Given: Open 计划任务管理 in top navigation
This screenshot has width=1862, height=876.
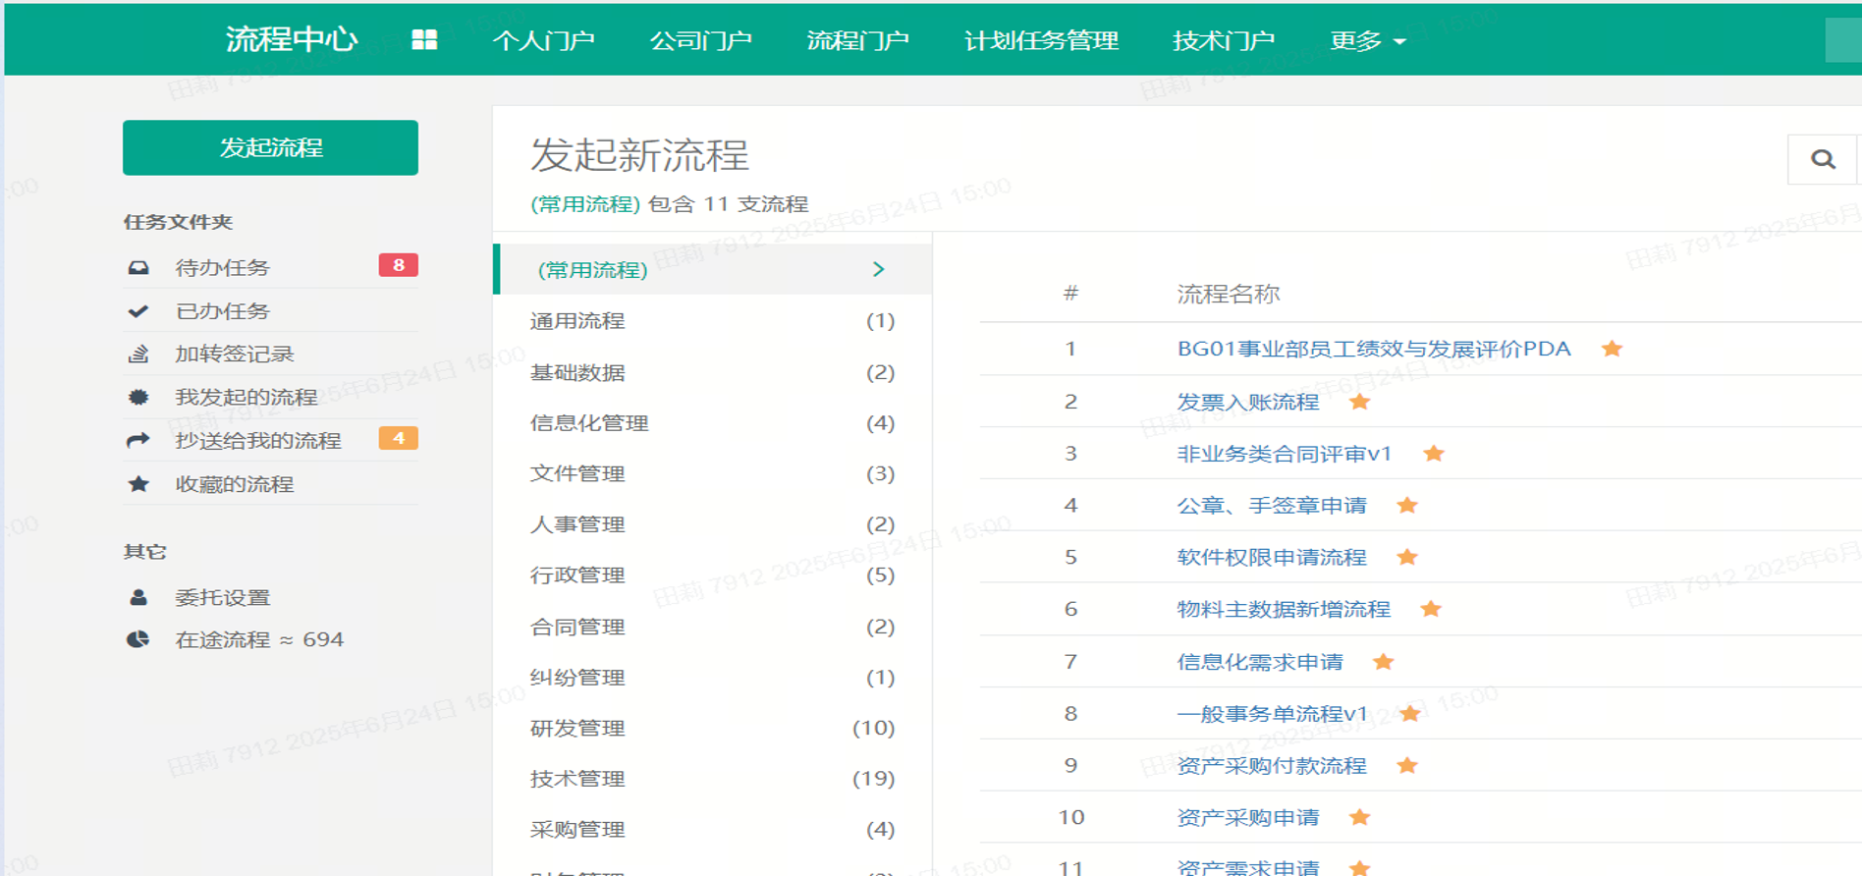Looking at the screenshot, I should (1041, 41).
